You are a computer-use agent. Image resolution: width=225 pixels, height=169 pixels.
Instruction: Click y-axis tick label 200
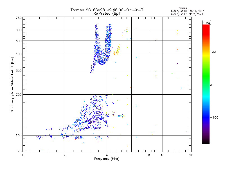pos(19,95)
